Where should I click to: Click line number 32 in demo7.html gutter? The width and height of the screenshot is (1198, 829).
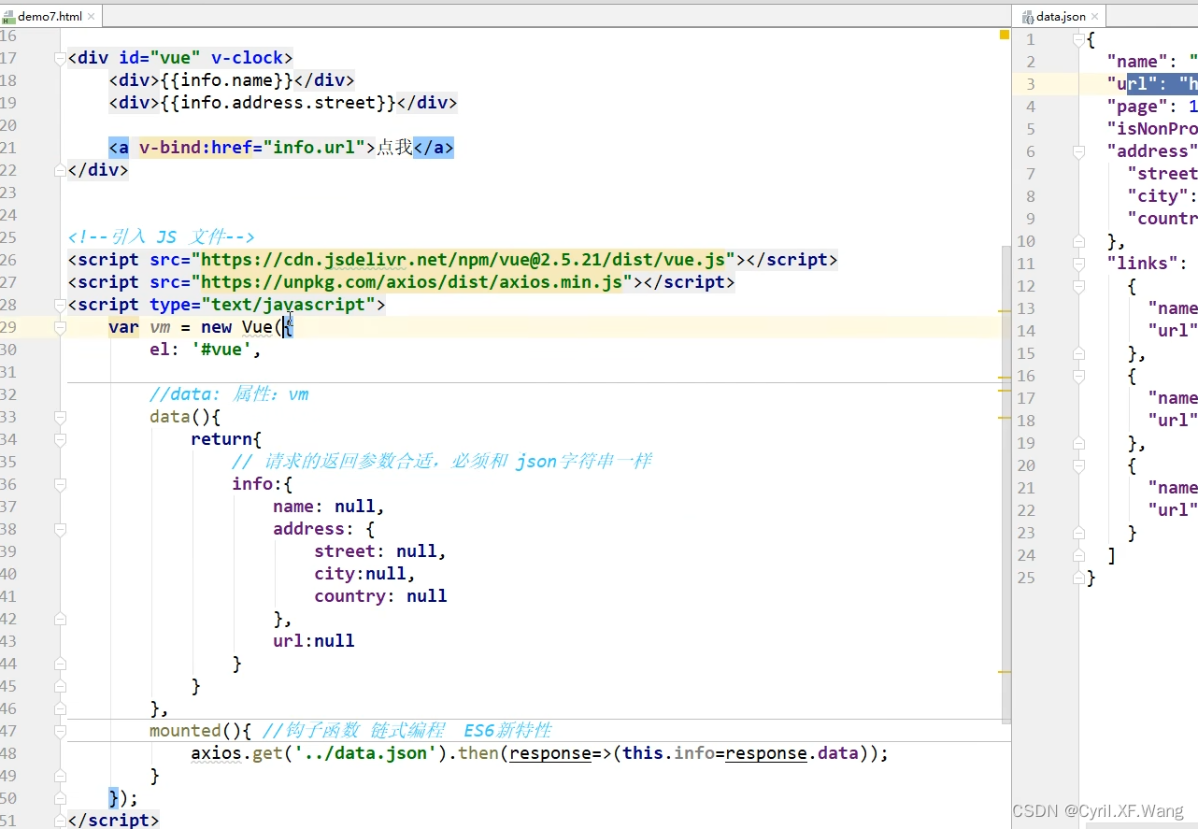8,394
